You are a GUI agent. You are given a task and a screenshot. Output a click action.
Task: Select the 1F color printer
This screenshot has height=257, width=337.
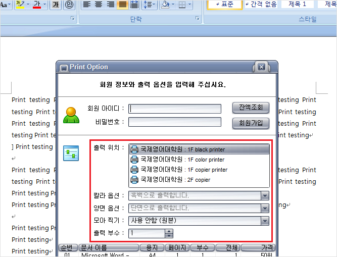point(199,160)
